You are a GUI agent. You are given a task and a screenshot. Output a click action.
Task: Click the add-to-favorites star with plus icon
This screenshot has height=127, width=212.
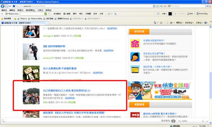15,19
